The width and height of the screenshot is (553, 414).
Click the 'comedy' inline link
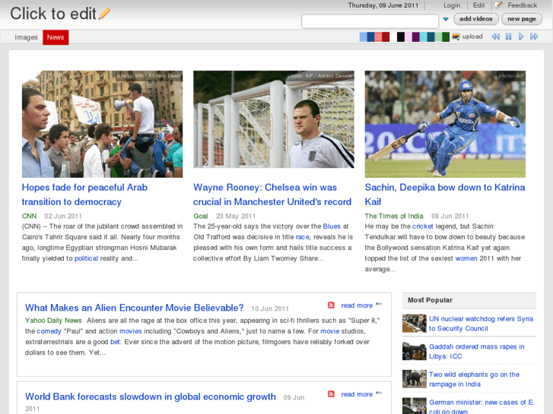pyautogui.click(x=49, y=331)
